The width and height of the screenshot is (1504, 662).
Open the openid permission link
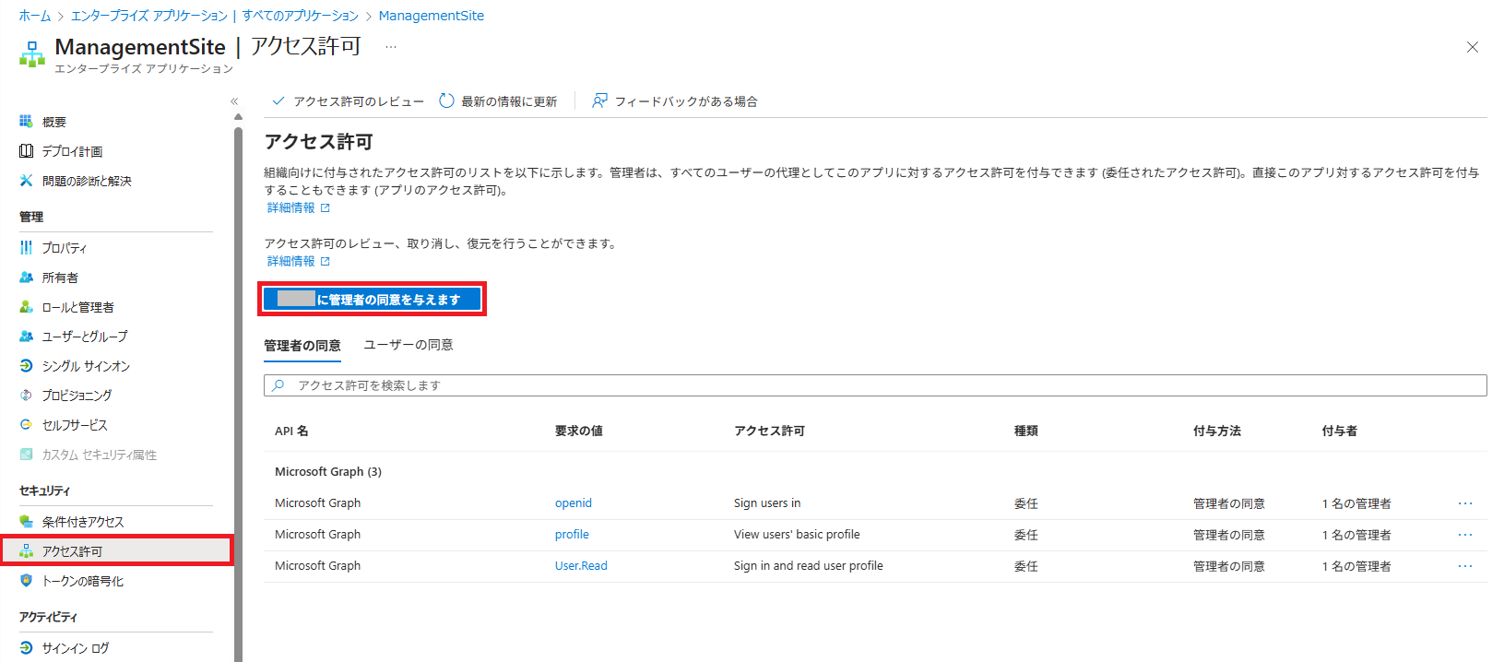(574, 503)
